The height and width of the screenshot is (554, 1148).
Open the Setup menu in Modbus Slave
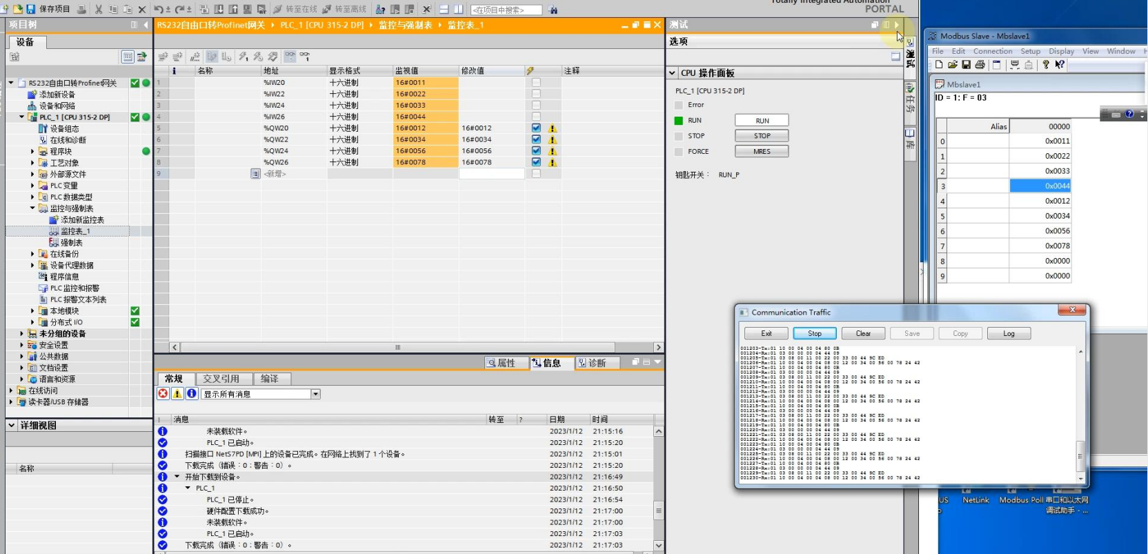[x=1030, y=51]
